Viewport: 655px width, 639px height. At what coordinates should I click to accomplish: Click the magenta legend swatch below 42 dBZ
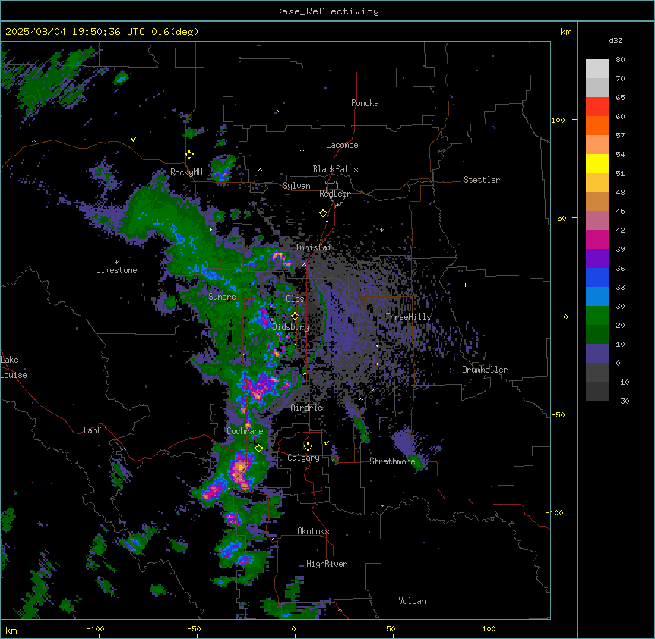tap(597, 239)
